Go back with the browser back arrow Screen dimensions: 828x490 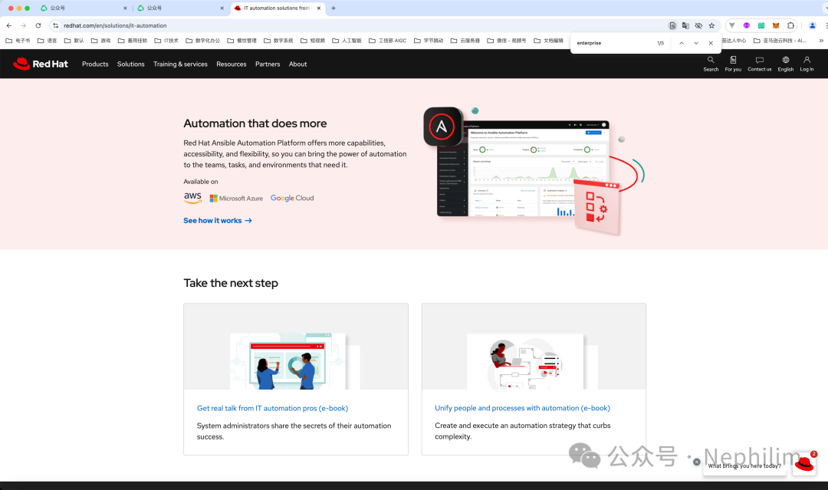click(x=9, y=25)
